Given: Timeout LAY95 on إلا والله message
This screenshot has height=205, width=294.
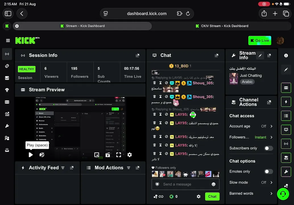Looking at the screenshot, I should [160, 145].
